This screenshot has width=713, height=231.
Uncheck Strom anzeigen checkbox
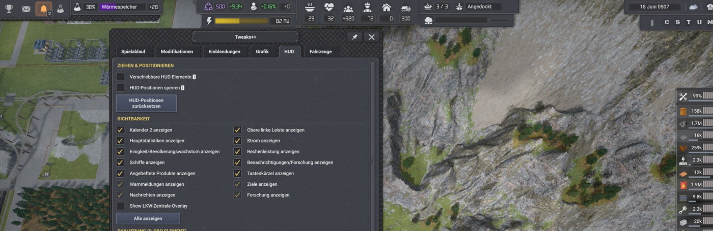237,141
